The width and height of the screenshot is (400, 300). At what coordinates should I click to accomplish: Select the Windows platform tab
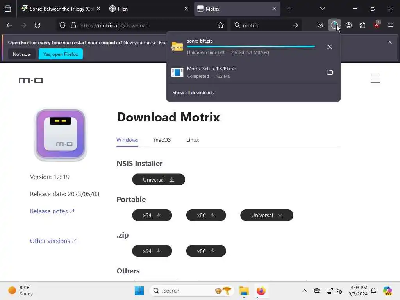pyautogui.click(x=127, y=140)
